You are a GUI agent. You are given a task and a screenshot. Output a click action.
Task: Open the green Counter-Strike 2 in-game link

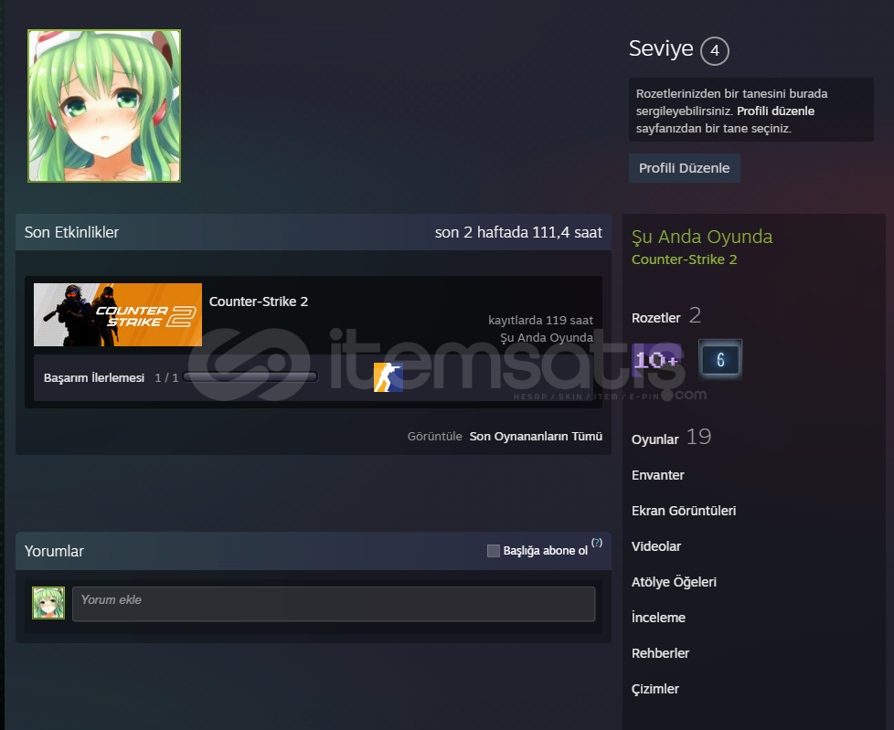click(x=684, y=259)
